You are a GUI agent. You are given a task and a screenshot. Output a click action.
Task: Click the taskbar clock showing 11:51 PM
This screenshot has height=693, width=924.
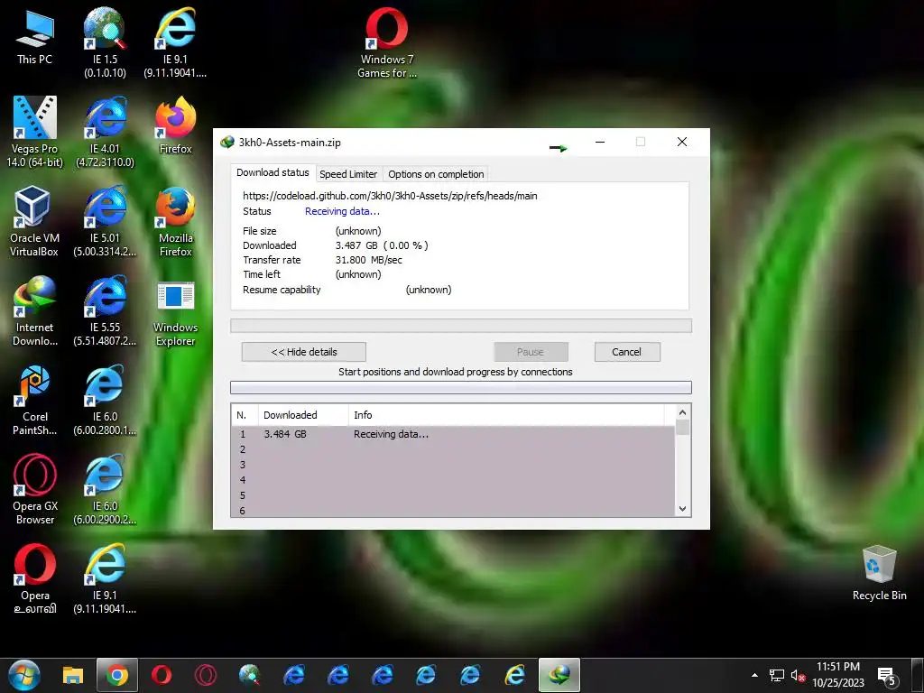pyautogui.click(x=838, y=675)
